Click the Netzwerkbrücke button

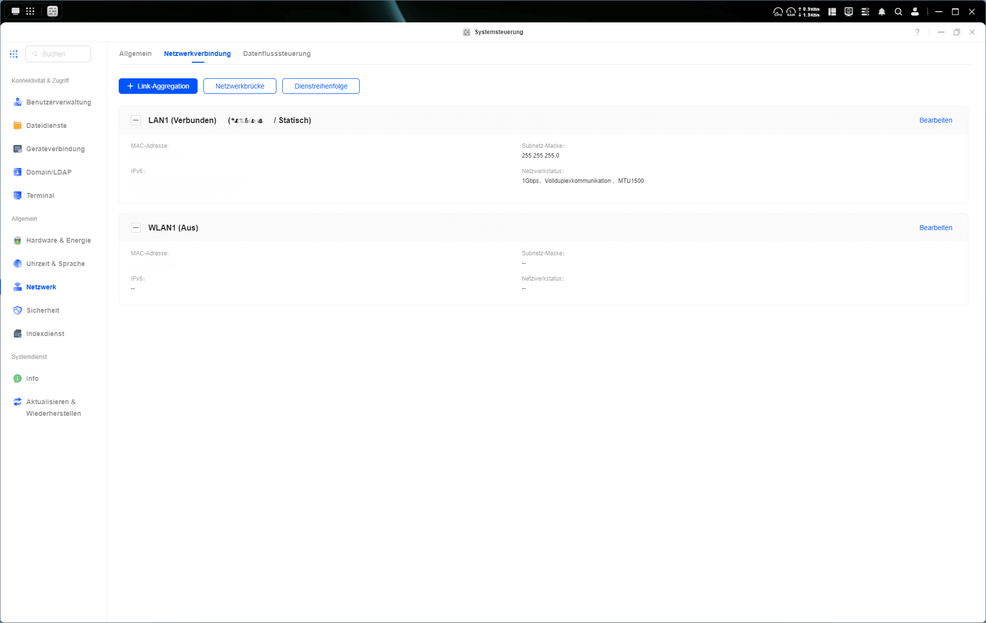coord(240,86)
